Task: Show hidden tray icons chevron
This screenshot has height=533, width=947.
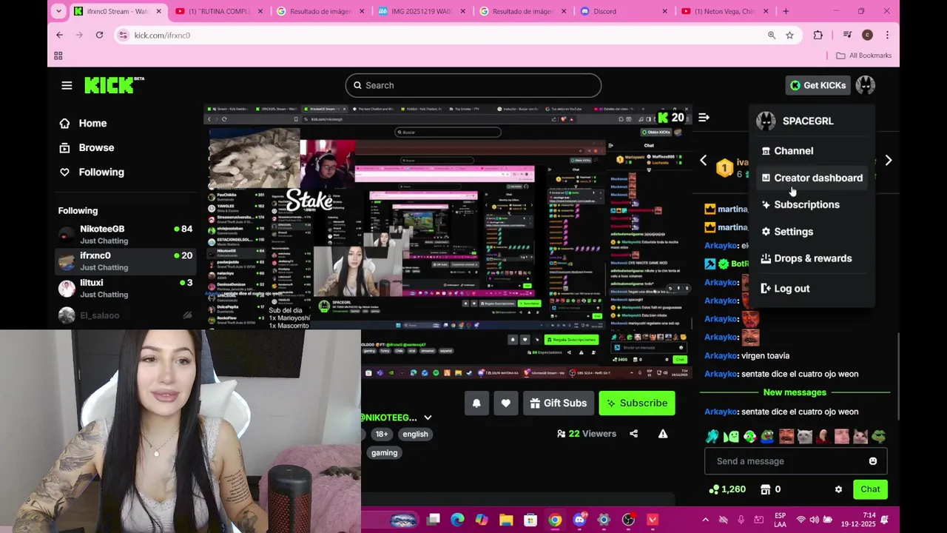Action: 705,520
